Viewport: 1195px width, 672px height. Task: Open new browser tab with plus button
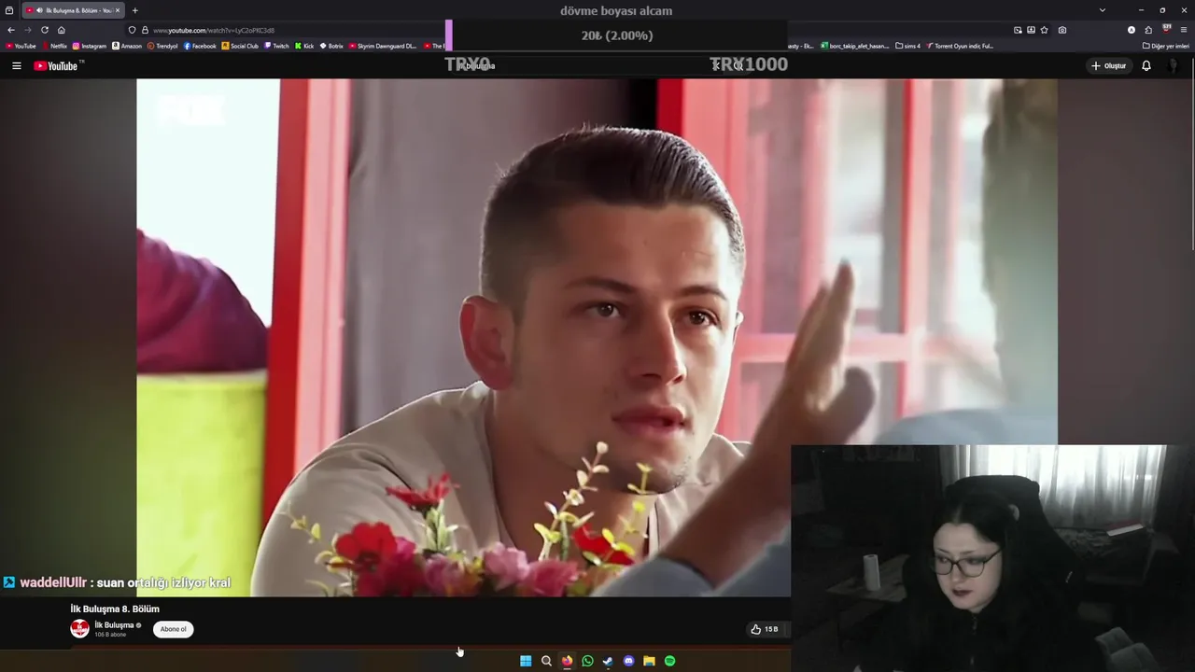[135, 10]
